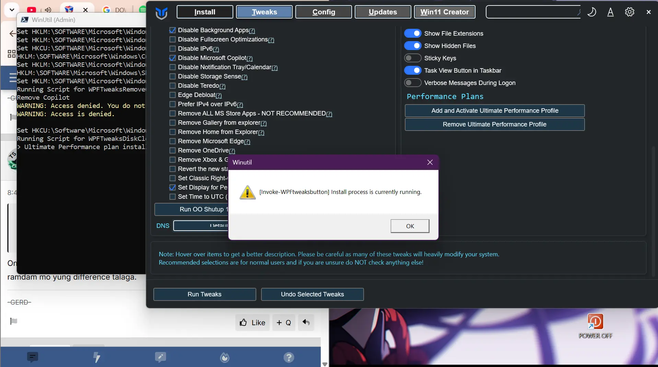The width and height of the screenshot is (658, 367).
Task: Click the WinUtil shield logo icon
Action: [161, 13]
